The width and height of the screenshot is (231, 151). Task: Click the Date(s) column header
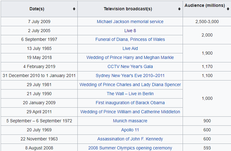pos(39,9)
